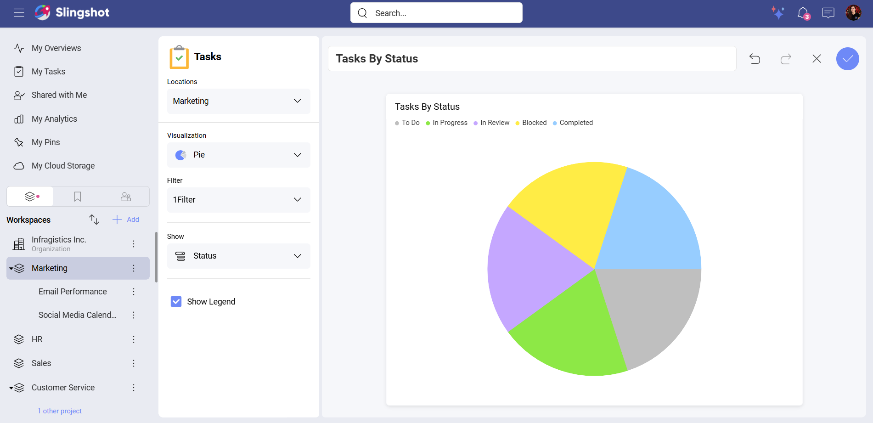This screenshot has height=423, width=873.
Task: Open My Analytics
Action: (54, 118)
